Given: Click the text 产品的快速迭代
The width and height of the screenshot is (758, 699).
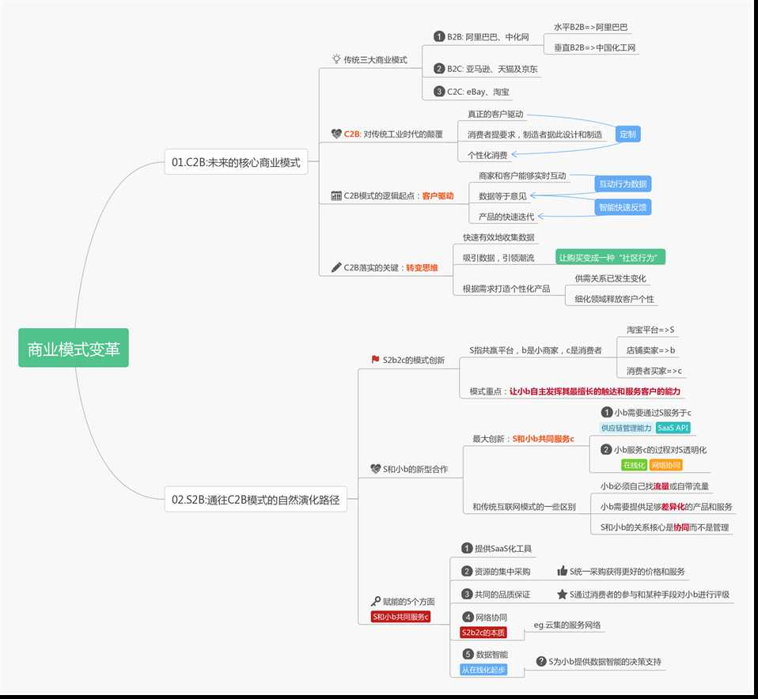Looking at the screenshot, I should (506, 217).
